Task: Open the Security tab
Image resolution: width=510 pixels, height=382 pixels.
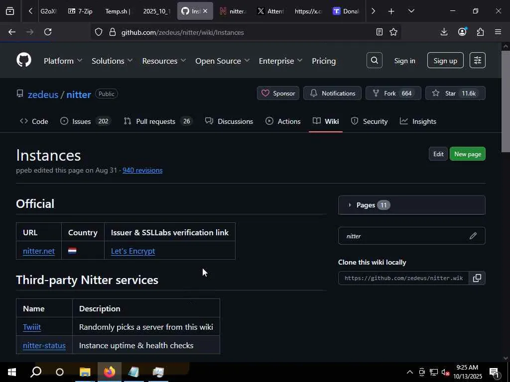Action: [369, 121]
